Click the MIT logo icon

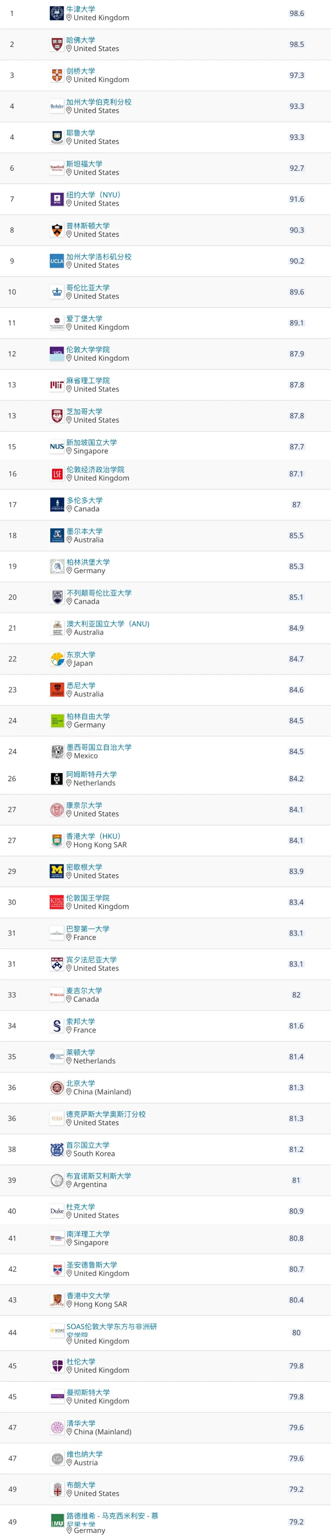click(x=57, y=385)
